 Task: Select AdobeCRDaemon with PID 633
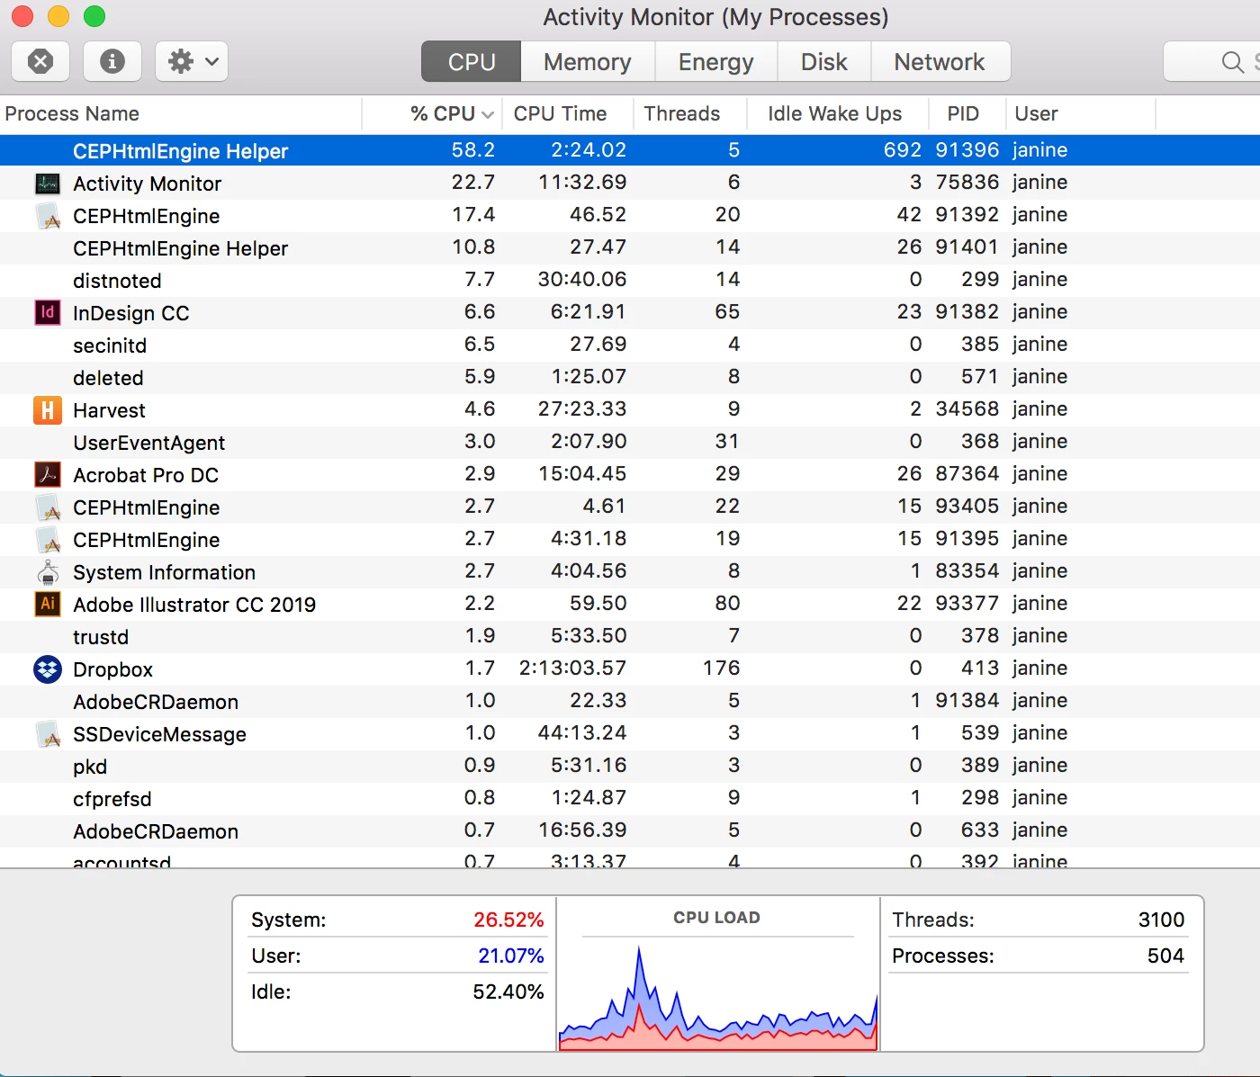pyautogui.click(x=630, y=831)
